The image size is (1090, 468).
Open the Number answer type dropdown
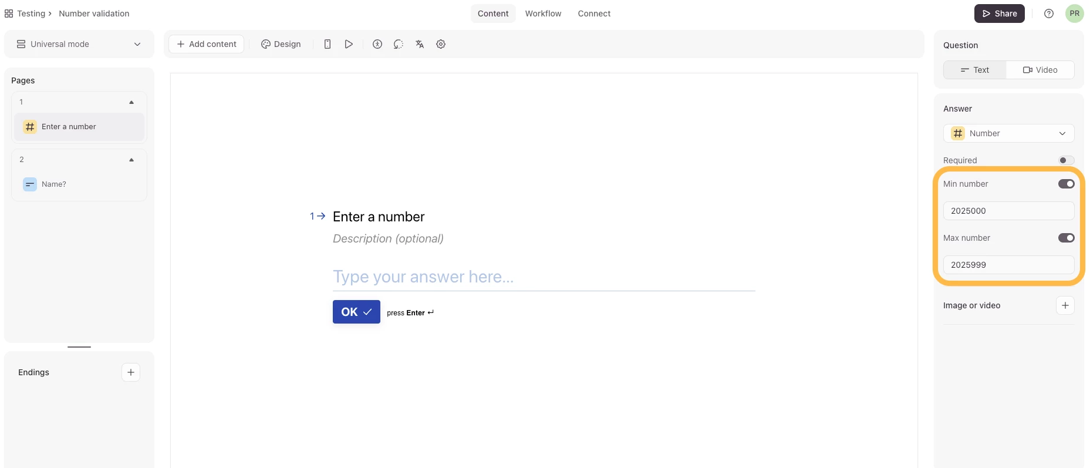tap(1009, 133)
